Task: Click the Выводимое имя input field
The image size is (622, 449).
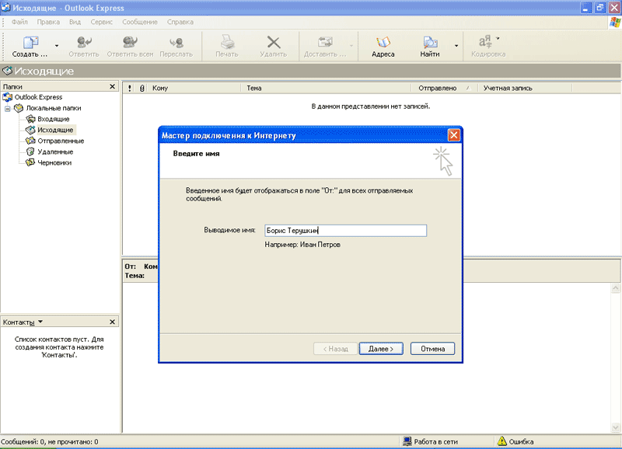Action: [x=345, y=231]
